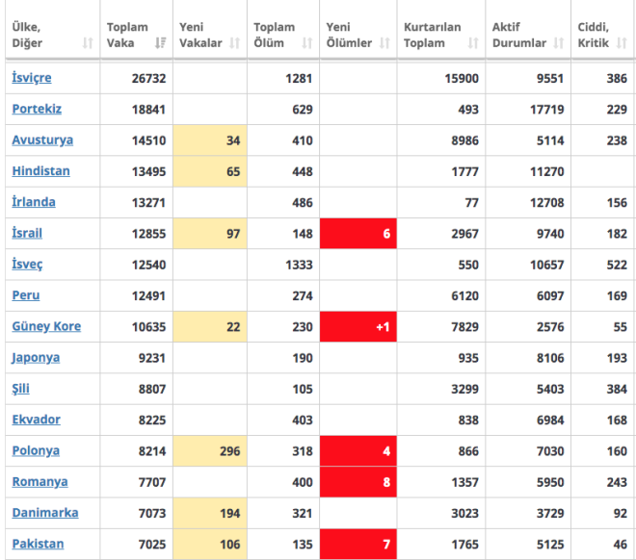Visit the Japonya country page
Image resolution: width=636 pixels, height=560 pixels.
36,357
